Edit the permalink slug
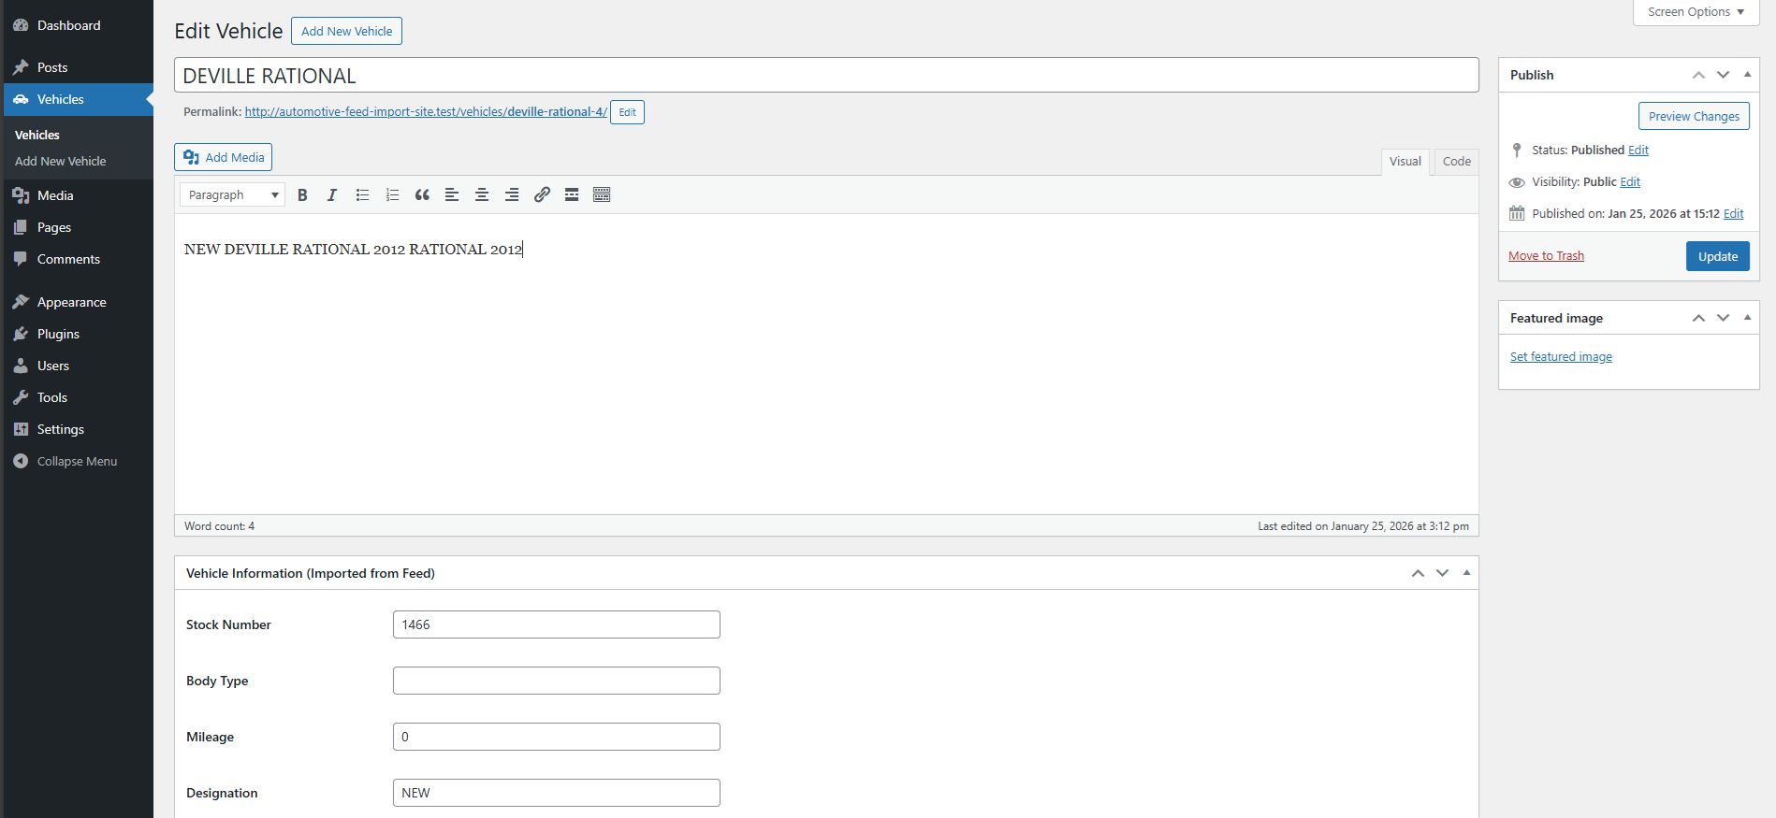Viewport: 1776px width, 818px height. pos(627,112)
